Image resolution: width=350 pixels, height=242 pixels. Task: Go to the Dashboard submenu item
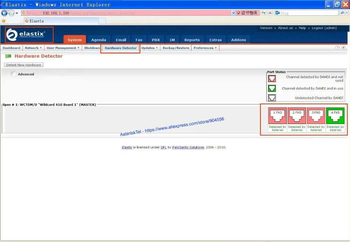(12, 48)
